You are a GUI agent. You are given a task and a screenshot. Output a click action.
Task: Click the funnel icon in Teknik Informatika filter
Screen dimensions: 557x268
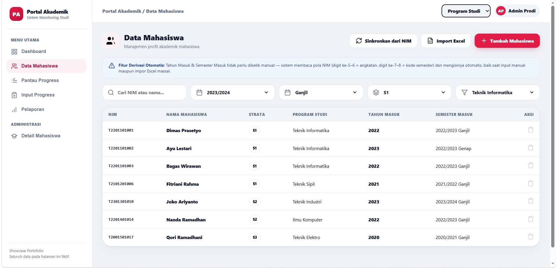[464, 93]
